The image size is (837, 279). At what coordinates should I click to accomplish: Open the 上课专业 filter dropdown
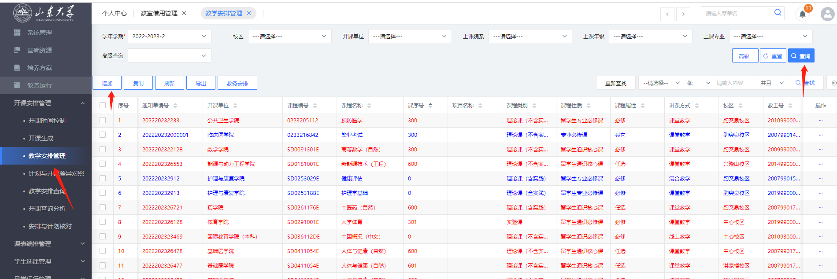pyautogui.click(x=770, y=36)
